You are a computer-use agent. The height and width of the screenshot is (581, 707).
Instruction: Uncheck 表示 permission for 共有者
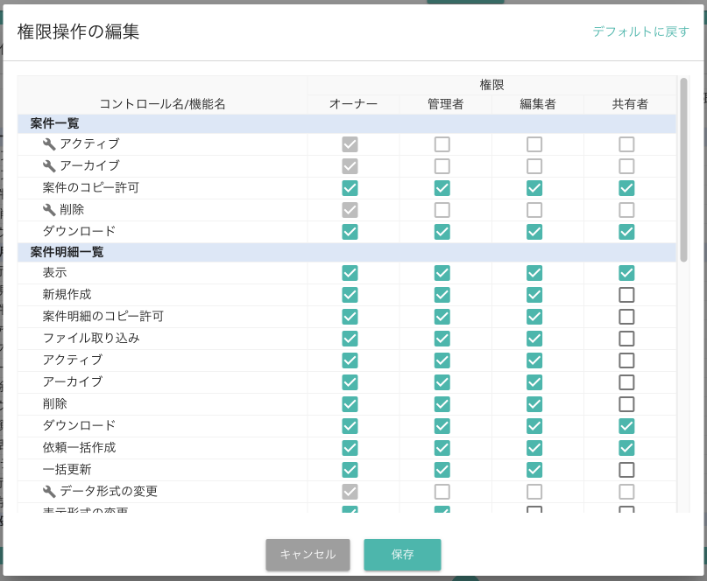(x=626, y=273)
